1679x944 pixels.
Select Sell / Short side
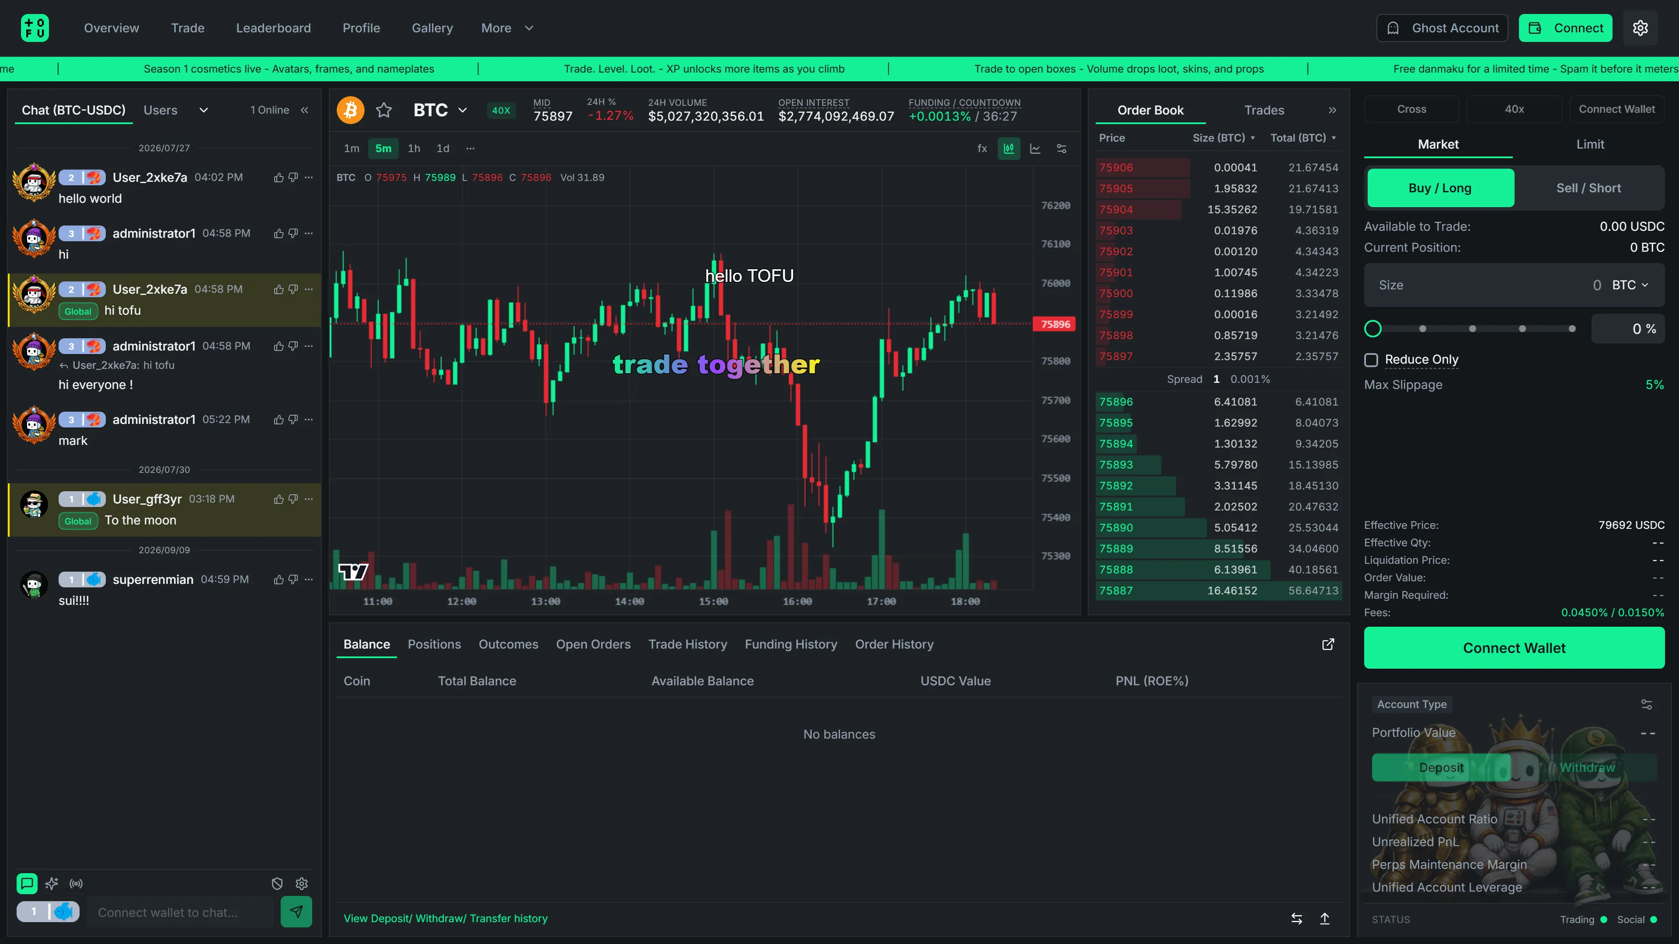pyautogui.click(x=1588, y=187)
